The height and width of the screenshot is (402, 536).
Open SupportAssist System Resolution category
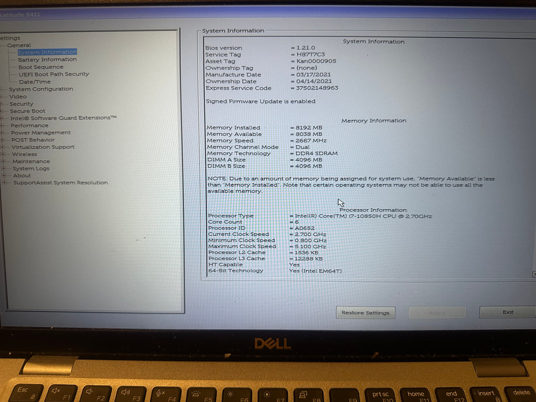60,183
